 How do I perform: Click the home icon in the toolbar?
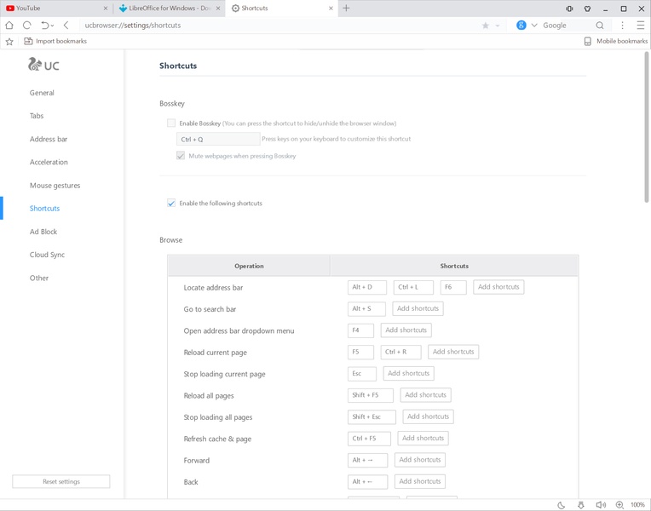click(9, 26)
